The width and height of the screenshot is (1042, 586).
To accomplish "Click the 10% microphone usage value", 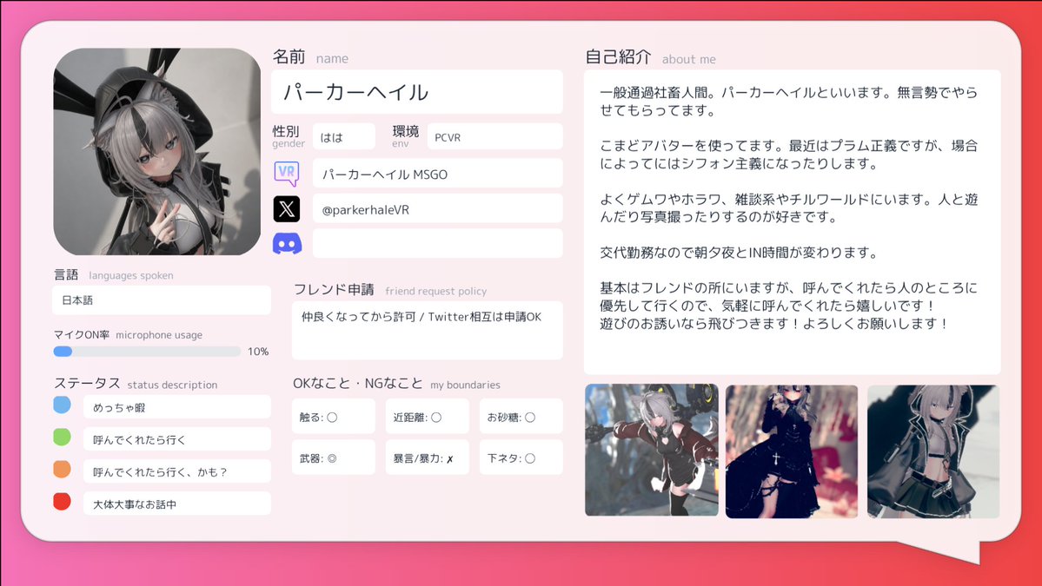I will [x=258, y=352].
